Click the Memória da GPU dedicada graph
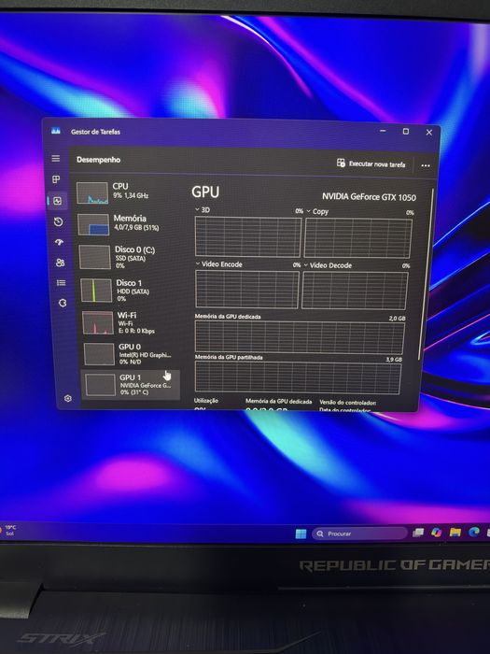This screenshot has height=654, width=490. click(300, 337)
